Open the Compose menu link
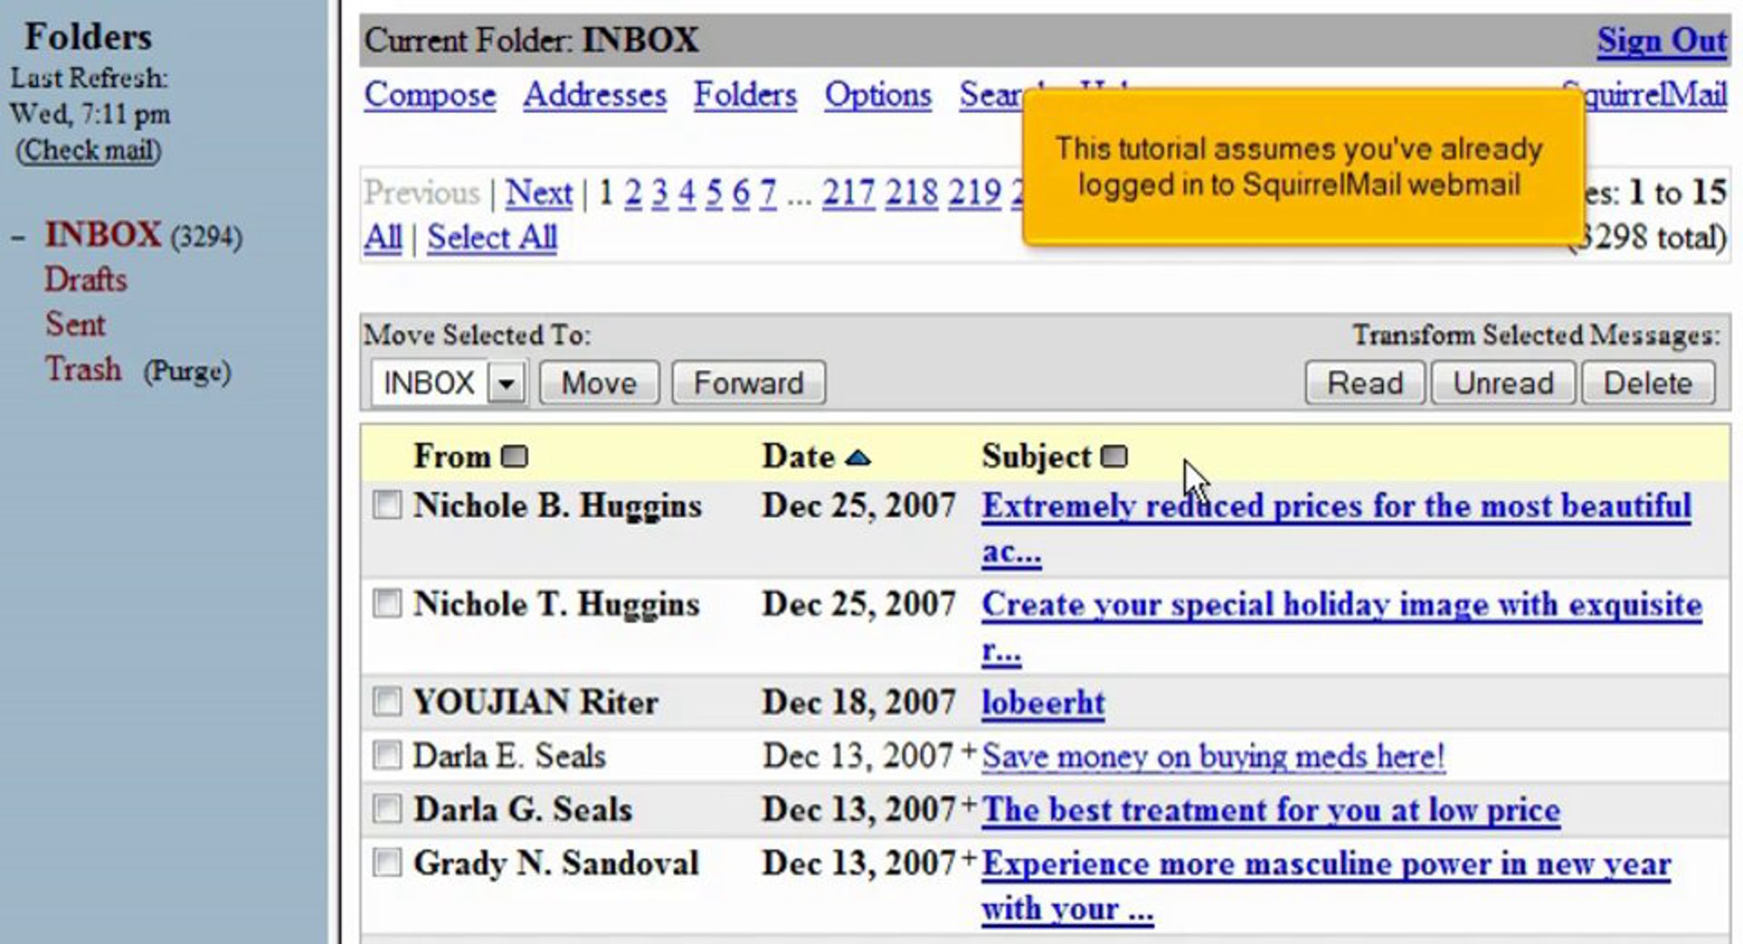 (430, 95)
